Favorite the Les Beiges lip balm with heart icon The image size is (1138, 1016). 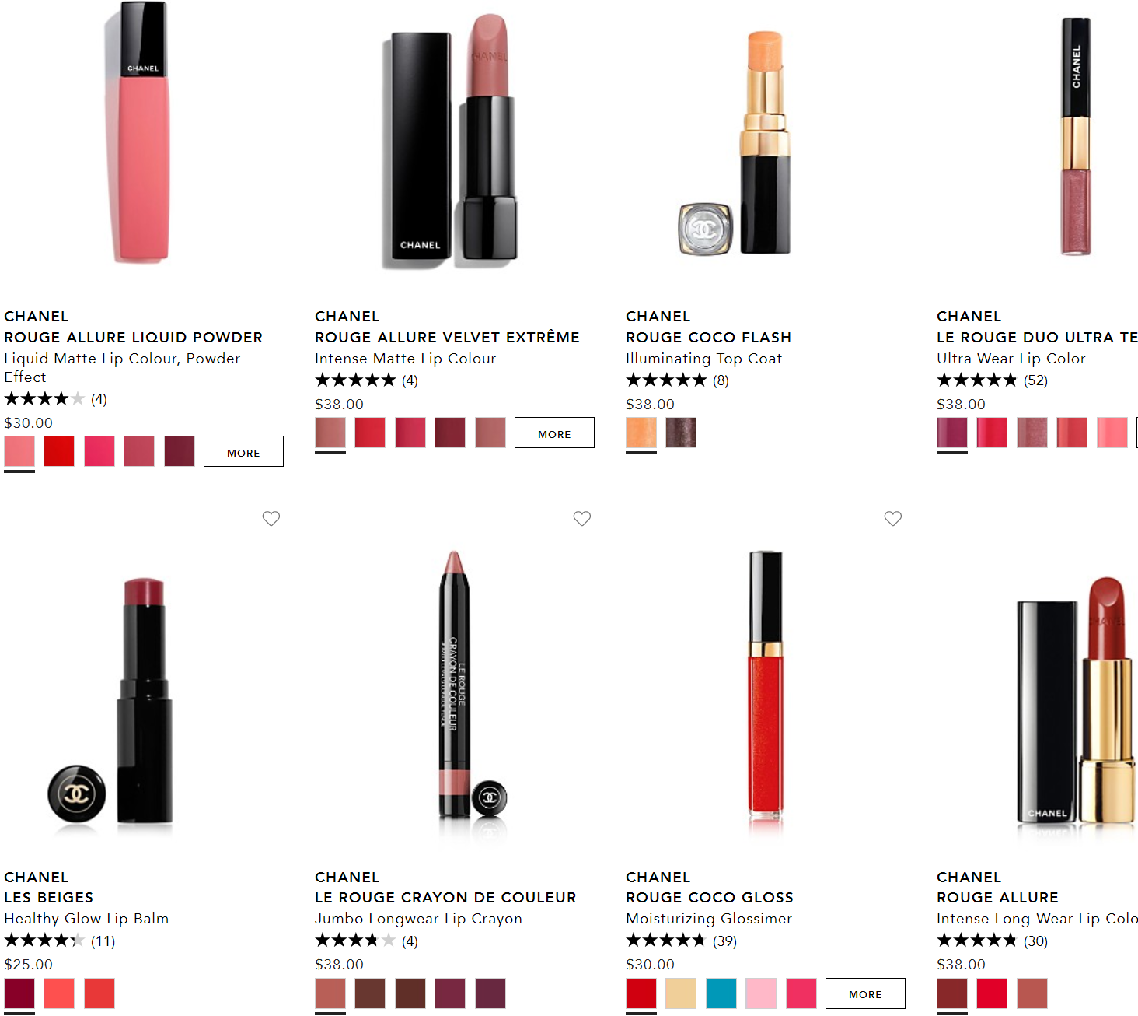(271, 518)
